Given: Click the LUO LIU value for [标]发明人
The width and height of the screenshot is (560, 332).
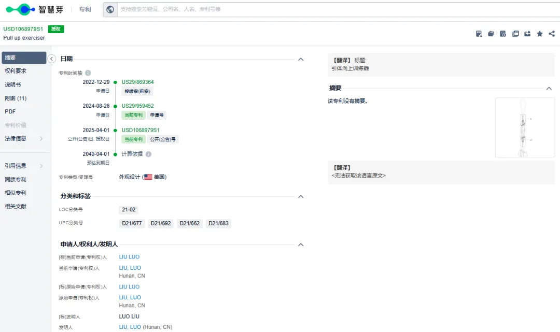Looking at the screenshot, I should click(x=129, y=316).
